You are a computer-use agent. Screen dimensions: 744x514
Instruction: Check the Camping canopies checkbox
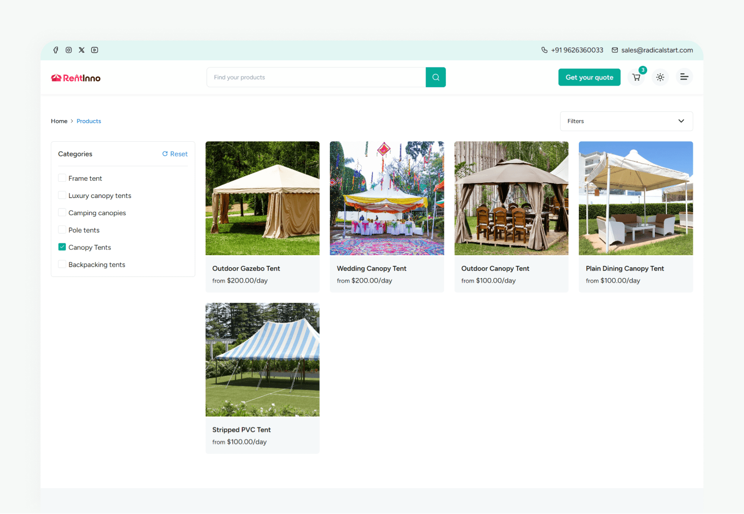tap(62, 212)
